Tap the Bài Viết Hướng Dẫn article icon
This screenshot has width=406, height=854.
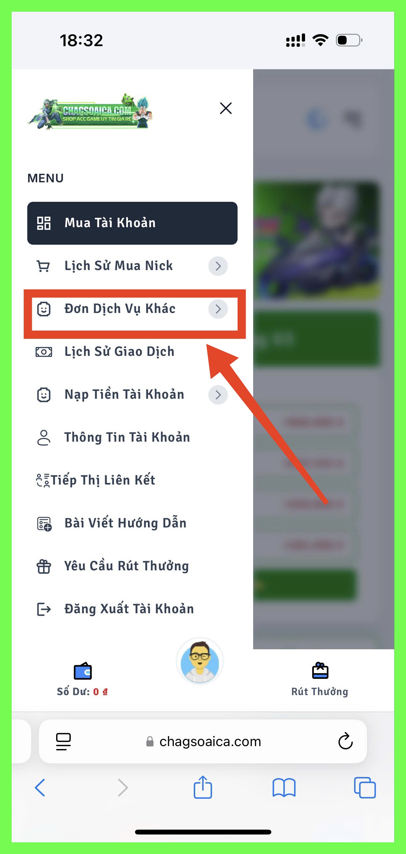(44, 524)
